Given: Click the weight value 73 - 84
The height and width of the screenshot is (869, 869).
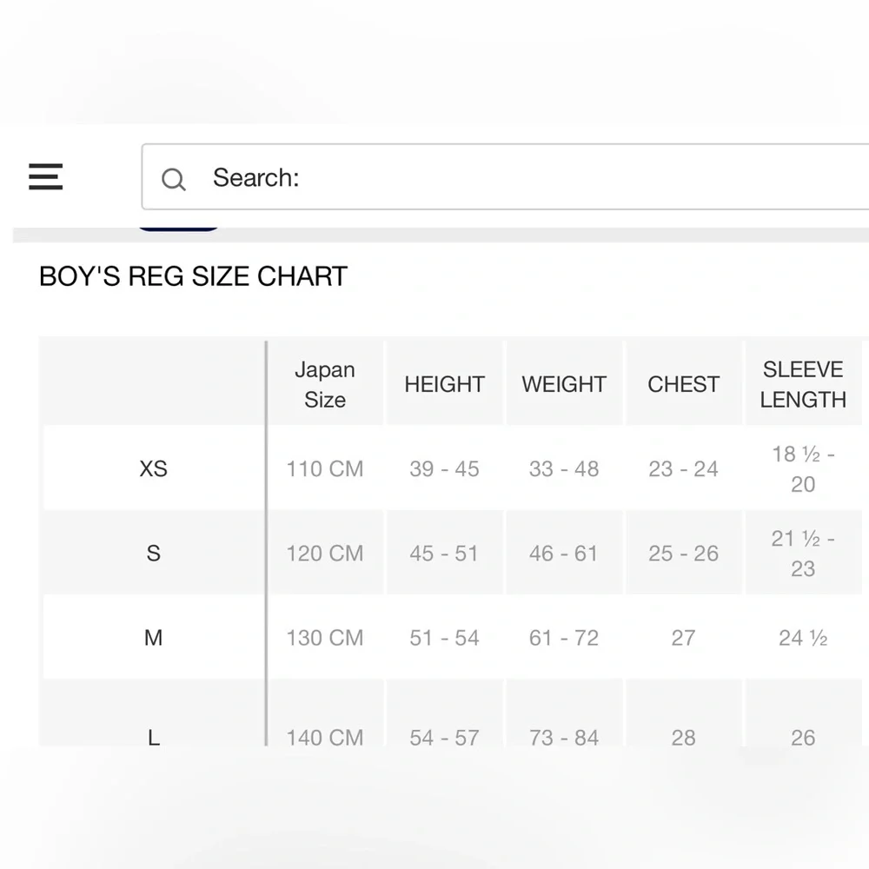Looking at the screenshot, I should click(564, 738).
